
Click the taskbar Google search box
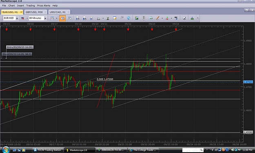tap(191, 150)
